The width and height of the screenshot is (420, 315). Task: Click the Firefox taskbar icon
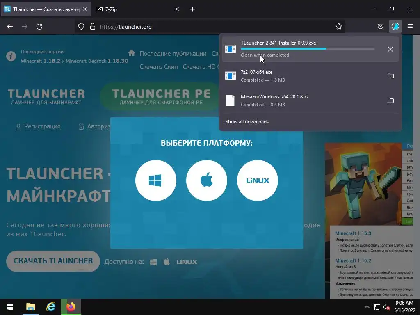(71, 307)
